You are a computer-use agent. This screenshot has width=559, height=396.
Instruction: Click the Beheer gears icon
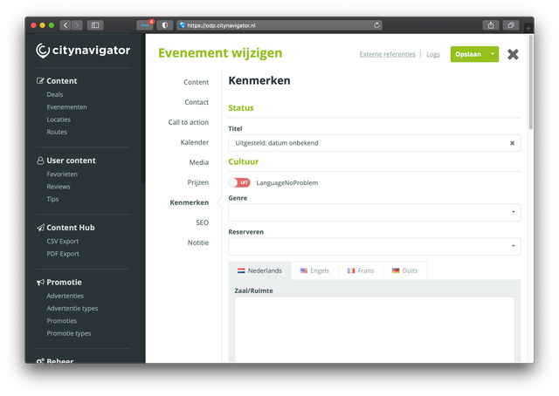pos(40,361)
